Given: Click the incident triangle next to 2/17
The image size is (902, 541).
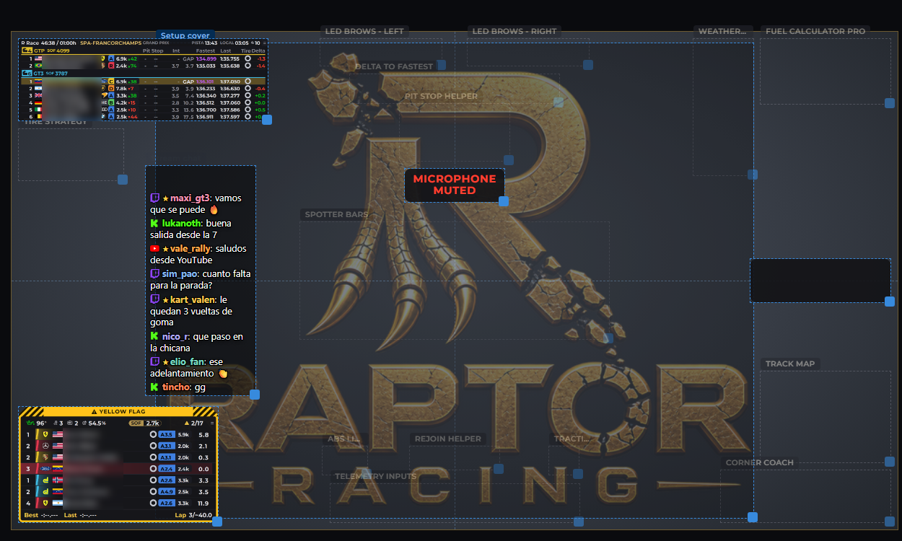Looking at the screenshot, I should (x=186, y=423).
